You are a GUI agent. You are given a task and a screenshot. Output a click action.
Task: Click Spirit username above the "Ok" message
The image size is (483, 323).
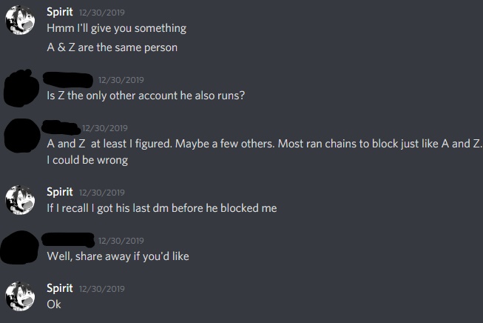[x=60, y=288]
